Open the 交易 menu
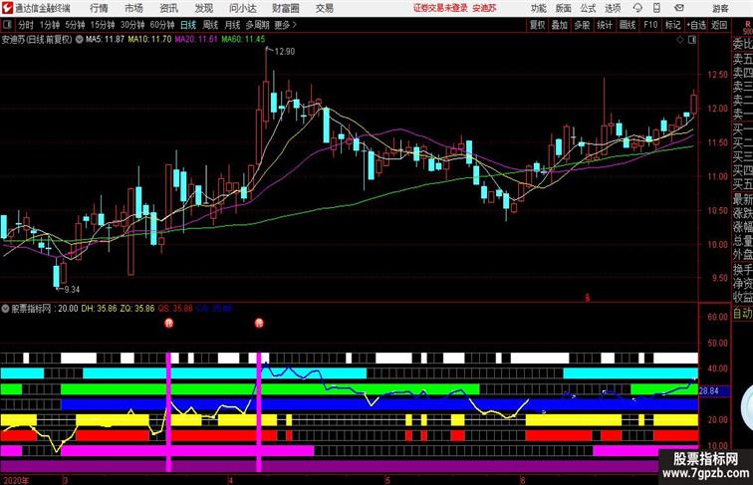 click(325, 8)
